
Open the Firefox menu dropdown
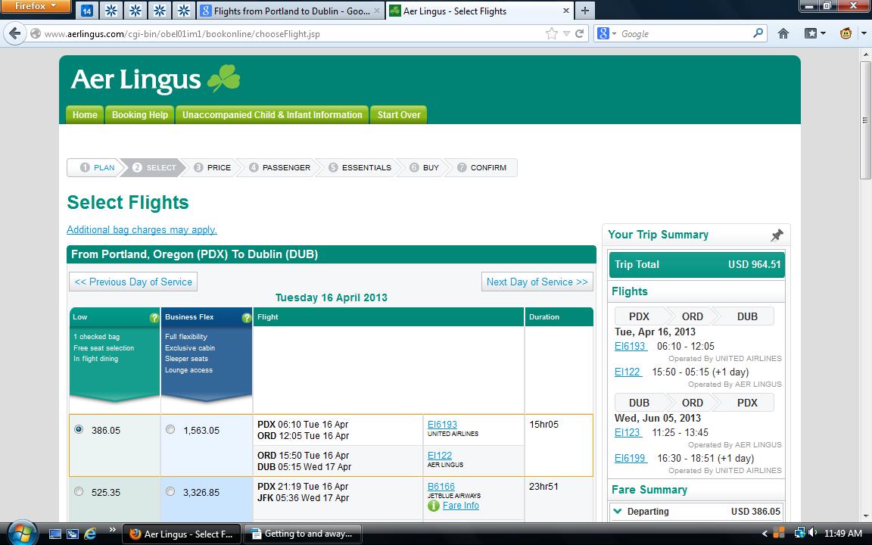[36, 7]
